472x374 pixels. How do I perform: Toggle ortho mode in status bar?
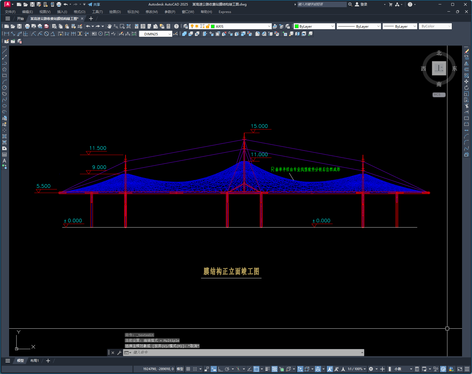(x=220, y=369)
